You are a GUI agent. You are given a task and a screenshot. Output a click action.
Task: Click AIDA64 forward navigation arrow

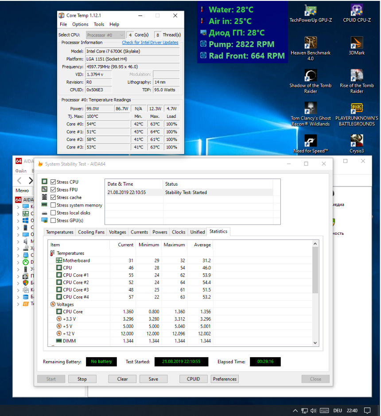click(x=31, y=181)
